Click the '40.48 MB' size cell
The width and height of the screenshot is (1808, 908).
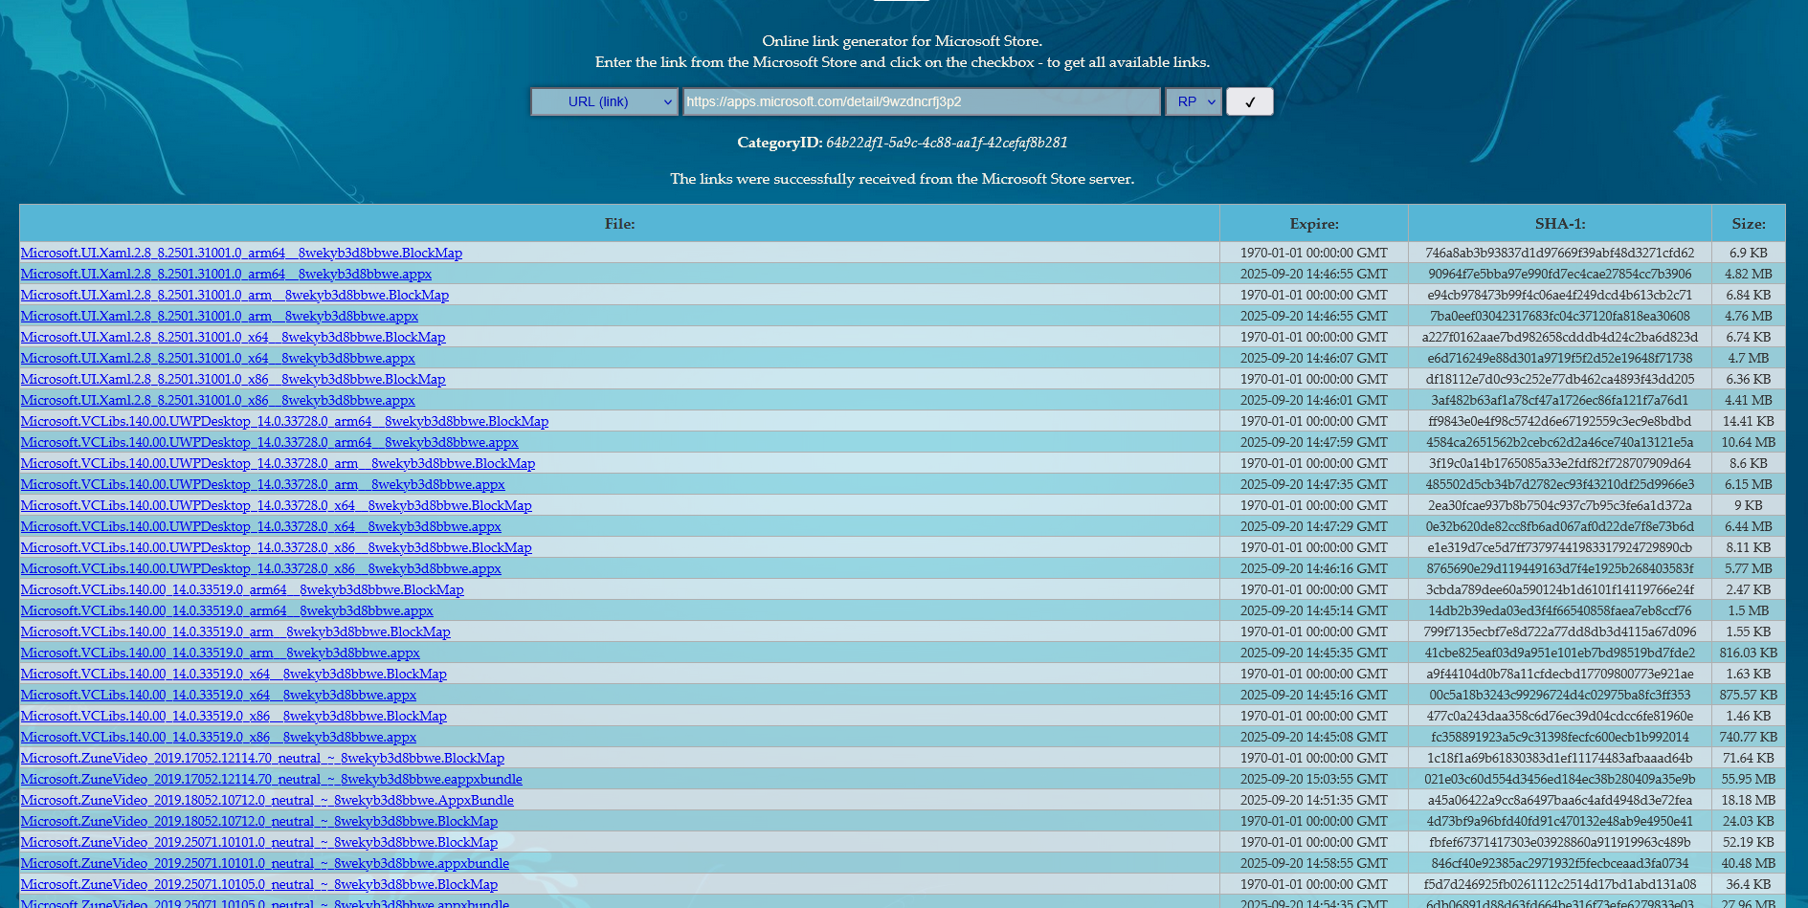[x=1749, y=863]
